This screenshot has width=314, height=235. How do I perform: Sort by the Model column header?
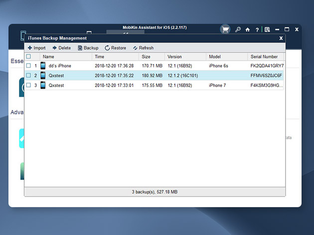click(227, 57)
